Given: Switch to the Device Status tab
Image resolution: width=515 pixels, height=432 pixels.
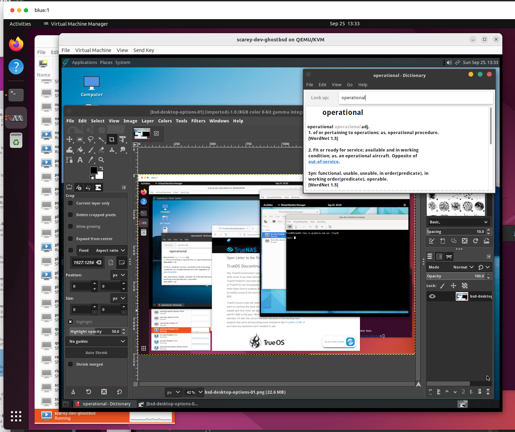Looking at the screenshot, I should pos(79,187).
